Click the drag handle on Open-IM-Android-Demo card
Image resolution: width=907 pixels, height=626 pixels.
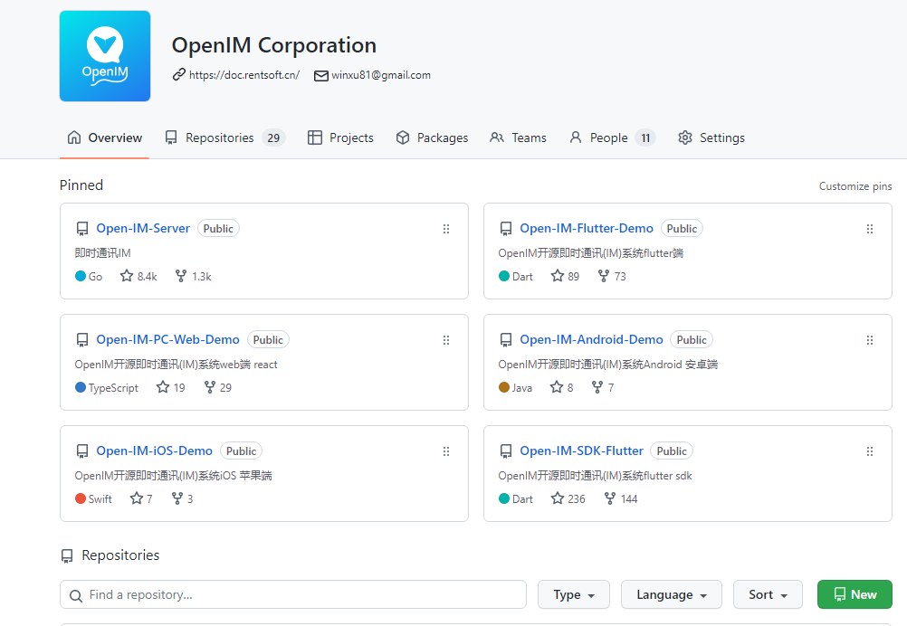[x=869, y=340]
